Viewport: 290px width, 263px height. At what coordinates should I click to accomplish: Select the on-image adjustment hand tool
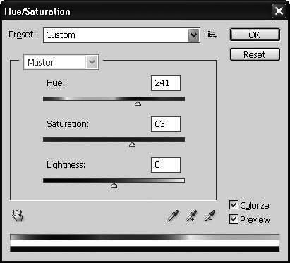click(18, 216)
